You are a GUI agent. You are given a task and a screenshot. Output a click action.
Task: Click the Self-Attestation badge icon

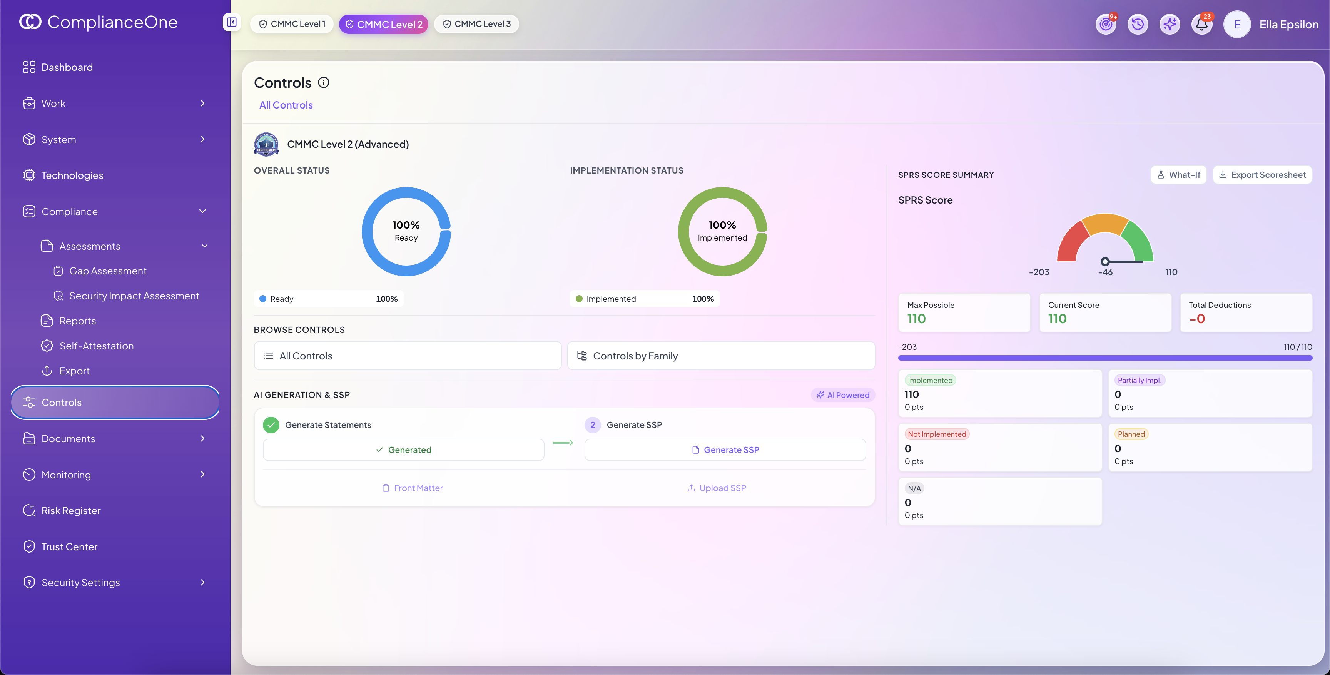[x=47, y=346]
